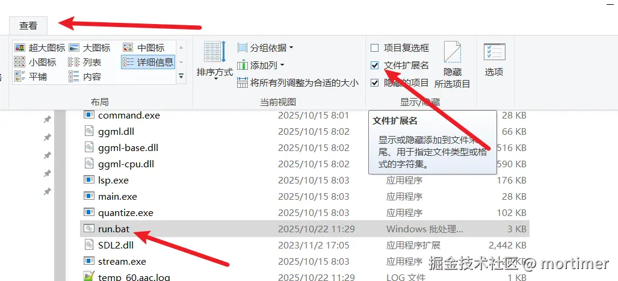
Task: Open the 分组依据 dropdown
Action: pyautogui.click(x=265, y=48)
